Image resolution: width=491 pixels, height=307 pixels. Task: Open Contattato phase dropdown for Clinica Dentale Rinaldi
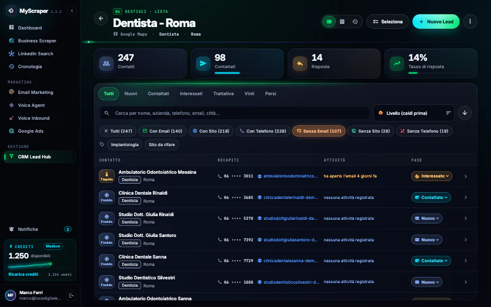(431, 197)
